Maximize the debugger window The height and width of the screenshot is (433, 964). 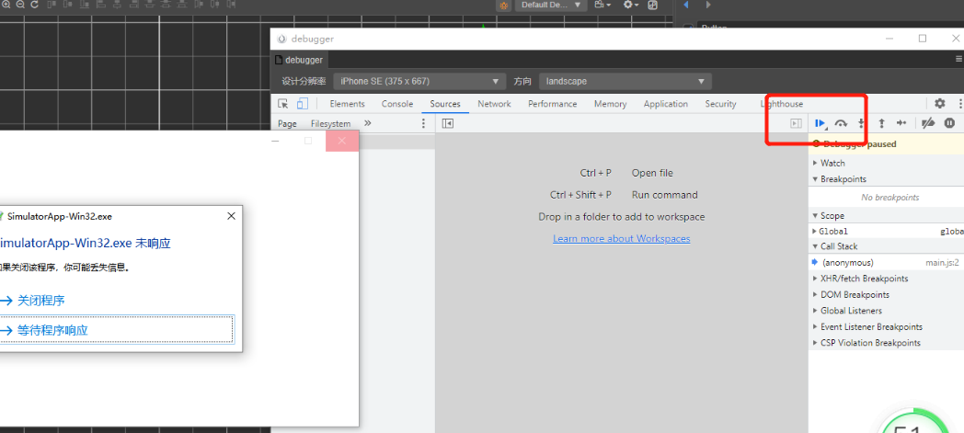[x=923, y=38]
